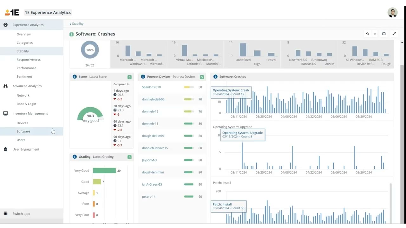Open device peterc-14
The image size is (406, 228).
point(149,197)
